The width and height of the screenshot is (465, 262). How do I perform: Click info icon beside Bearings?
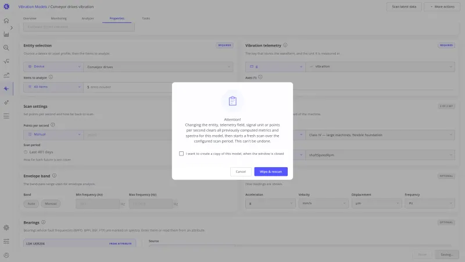pos(43,222)
